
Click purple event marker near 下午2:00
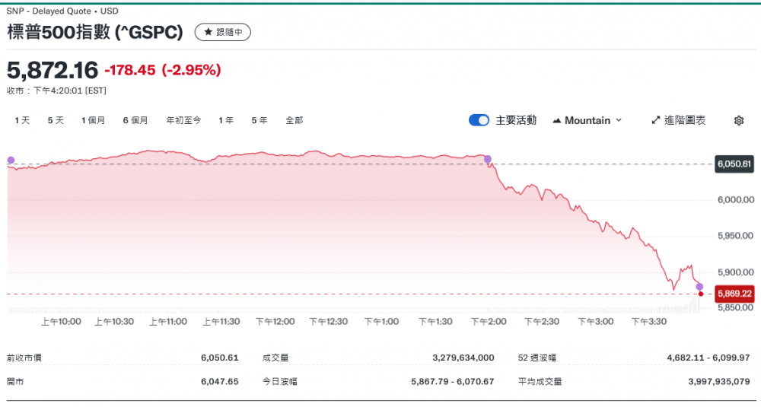point(488,159)
